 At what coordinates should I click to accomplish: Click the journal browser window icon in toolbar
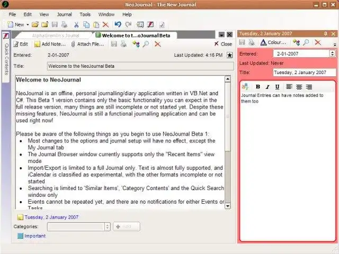point(140,25)
